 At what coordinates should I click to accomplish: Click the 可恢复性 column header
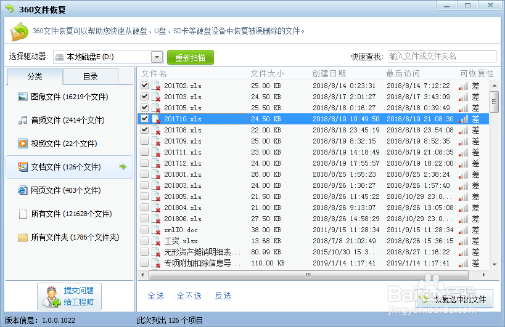click(x=477, y=74)
